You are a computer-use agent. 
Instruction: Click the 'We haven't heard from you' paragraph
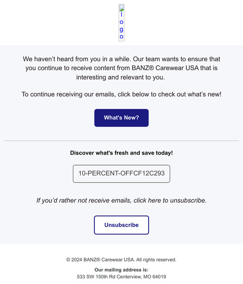click(x=121, y=68)
